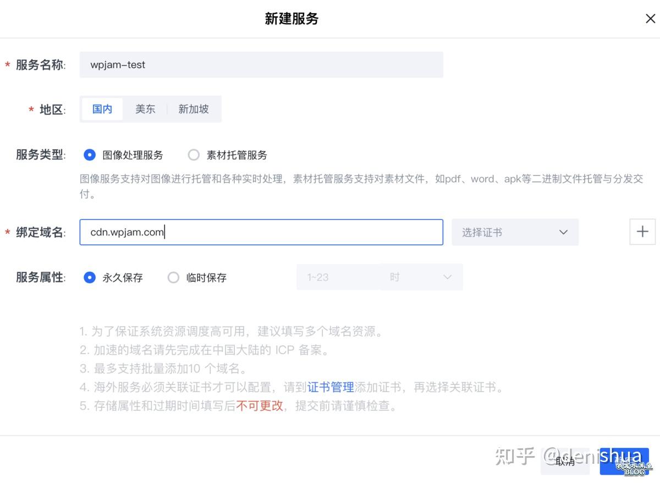Click the 取消 cancel button

[565, 463]
